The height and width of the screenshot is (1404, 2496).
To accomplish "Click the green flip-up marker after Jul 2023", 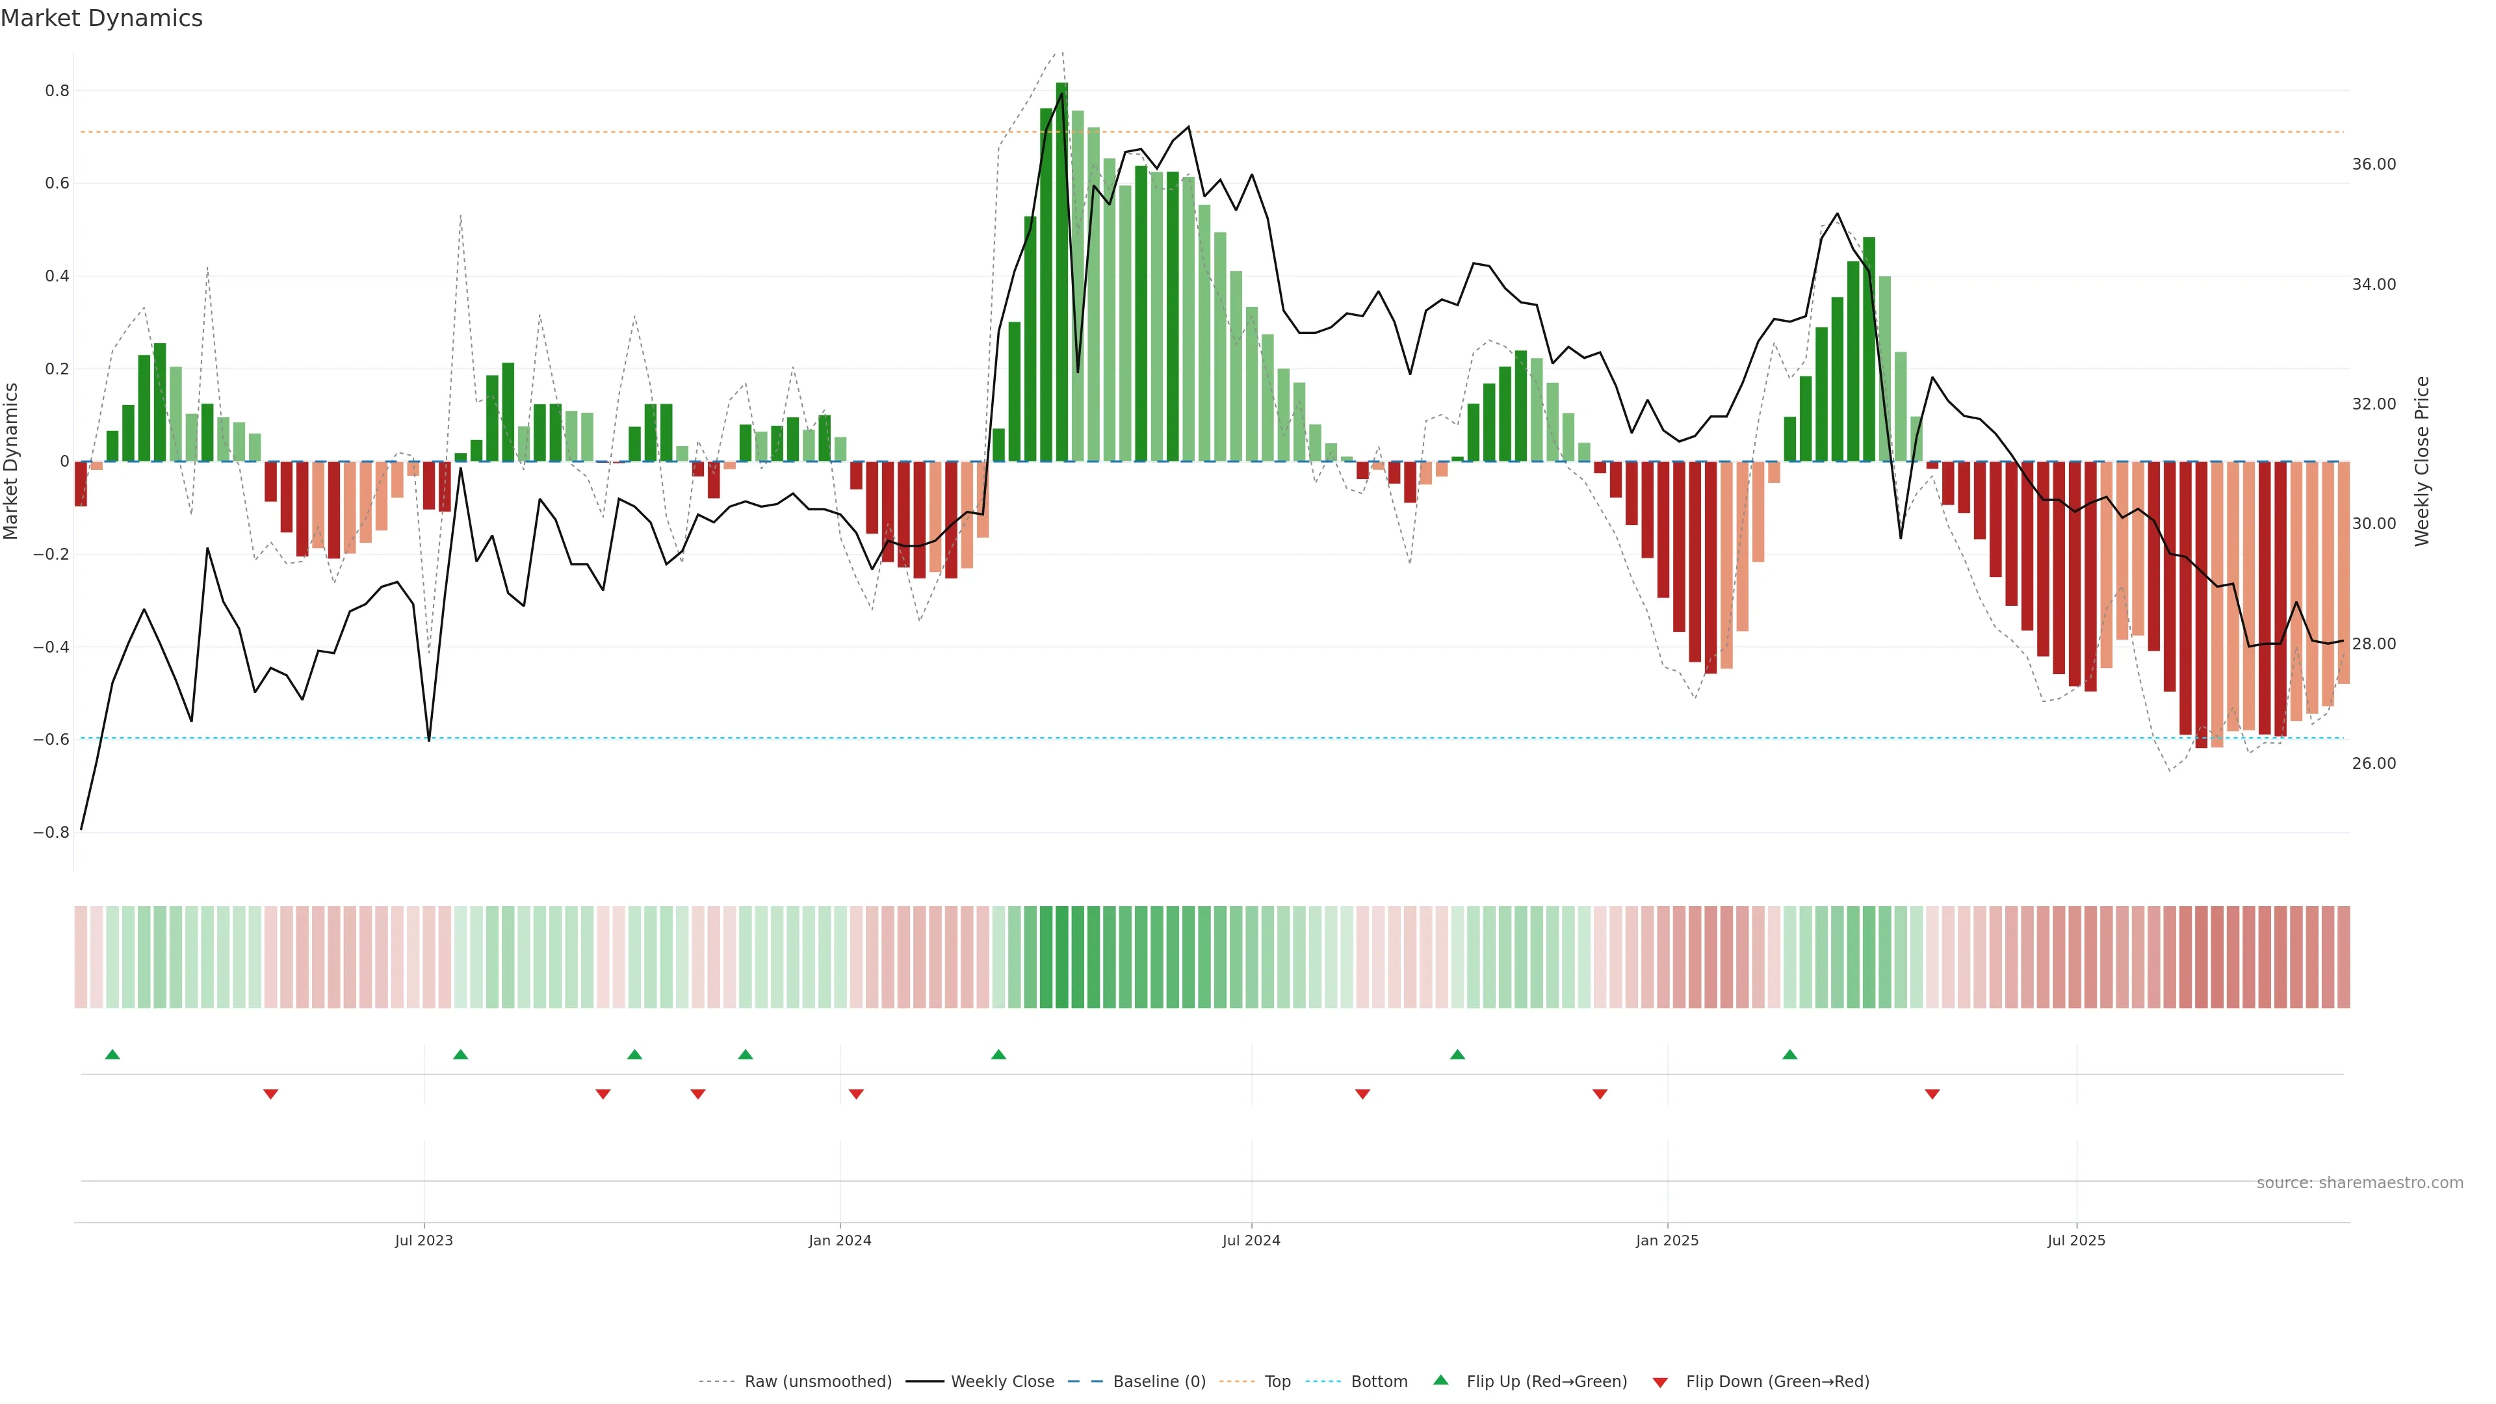I will [x=460, y=1054].
